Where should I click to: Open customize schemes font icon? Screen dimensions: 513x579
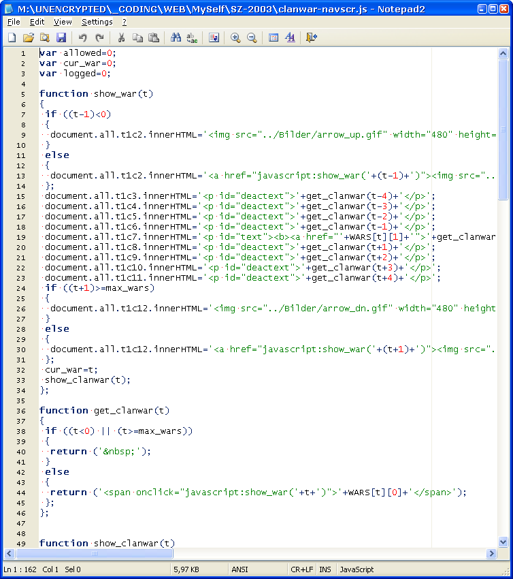click(x=291, y=37)
